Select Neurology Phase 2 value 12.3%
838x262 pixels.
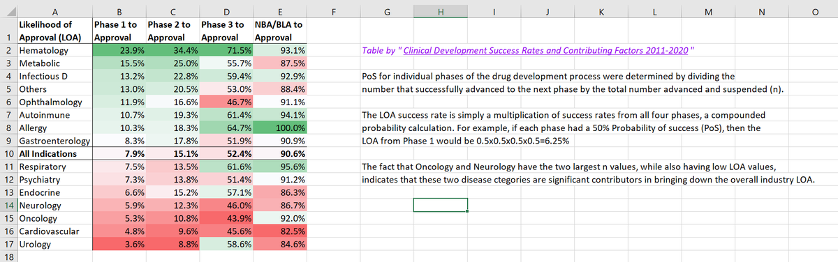173,206
